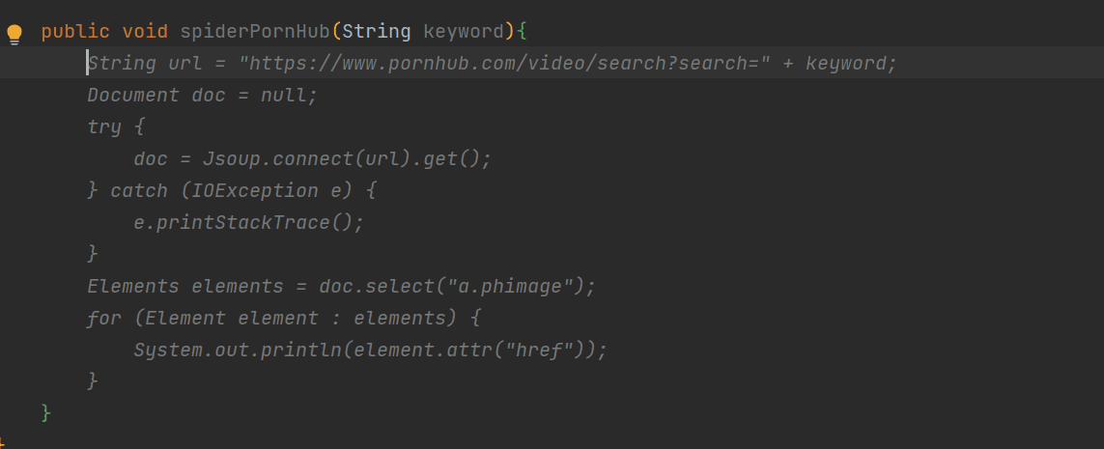Place cursor in the URL string literal
The image size is (1104, 449).
coord(504,64)
